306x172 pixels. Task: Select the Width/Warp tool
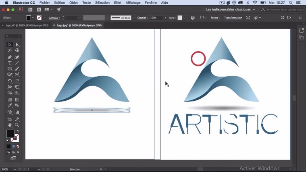[10, 87]
